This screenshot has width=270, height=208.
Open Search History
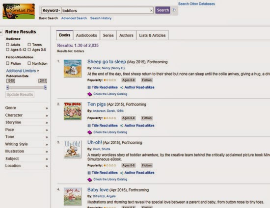(x=101, y=18)
